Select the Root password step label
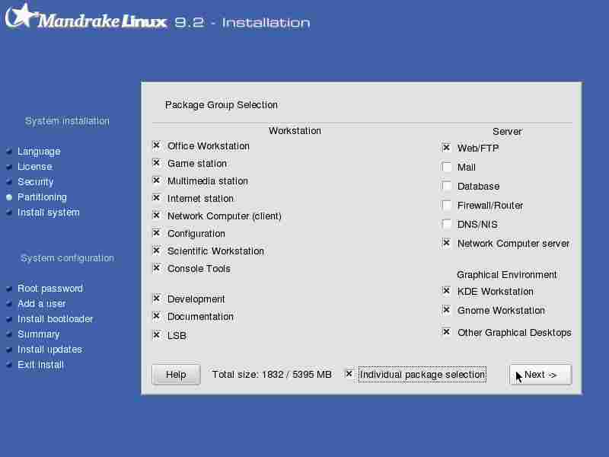The image size is (609, 457). pyautogui.click(x=50, y=289)
